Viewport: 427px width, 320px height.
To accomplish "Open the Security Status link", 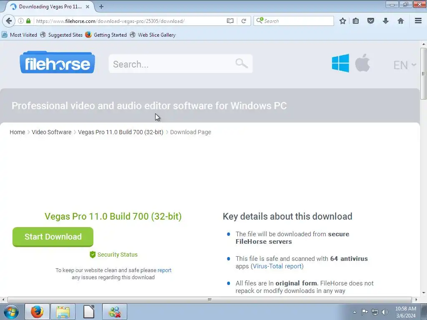I will 117,255.
